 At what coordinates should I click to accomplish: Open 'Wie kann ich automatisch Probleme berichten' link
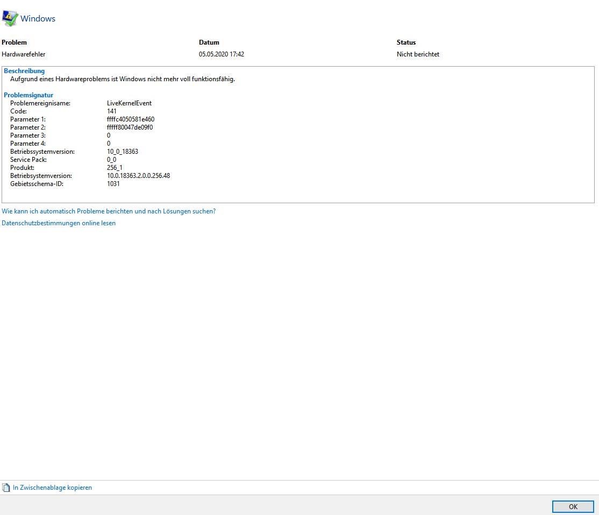click(x=109, y=211)
